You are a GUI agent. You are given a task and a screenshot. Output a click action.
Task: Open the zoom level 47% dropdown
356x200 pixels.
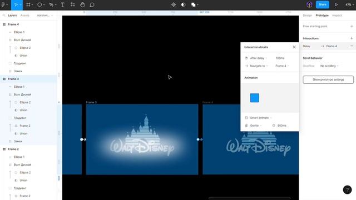(x=349, y=5)
